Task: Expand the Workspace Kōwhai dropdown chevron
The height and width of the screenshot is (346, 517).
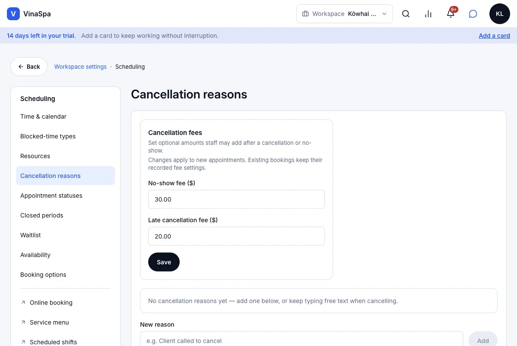Action: click(384, 14)
